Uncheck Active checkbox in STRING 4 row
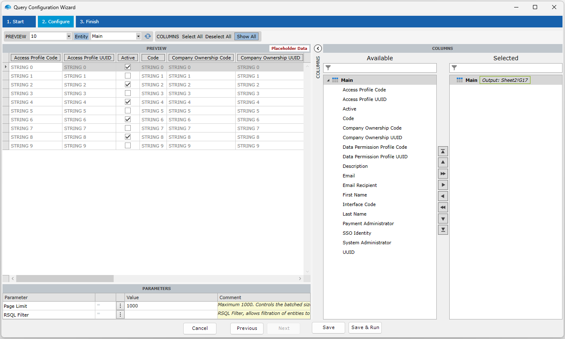 (x=128, y=102)
